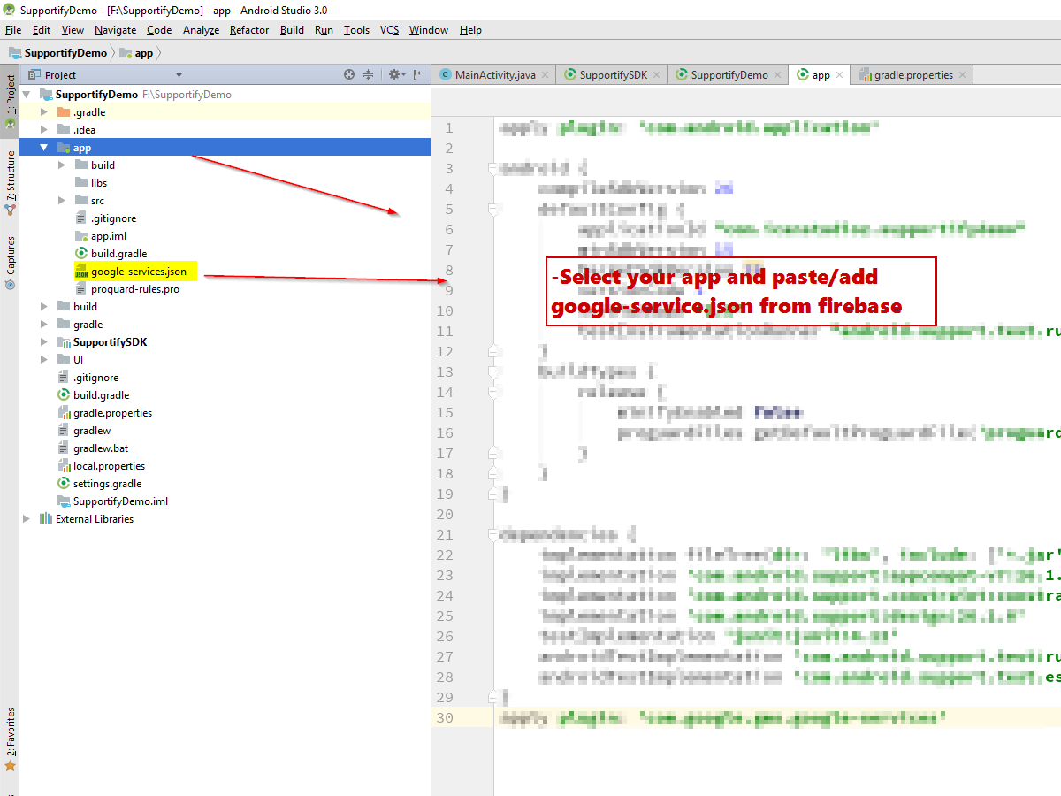The height and width of the screenshot is (796, 1061).
Task: Select the libs folder
Action: coord(99,183)
